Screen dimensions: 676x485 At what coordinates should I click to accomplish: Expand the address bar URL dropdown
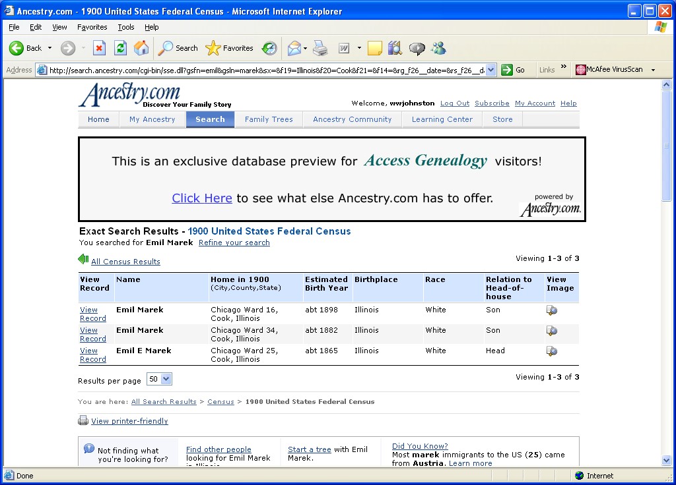[x=490, y=70]
